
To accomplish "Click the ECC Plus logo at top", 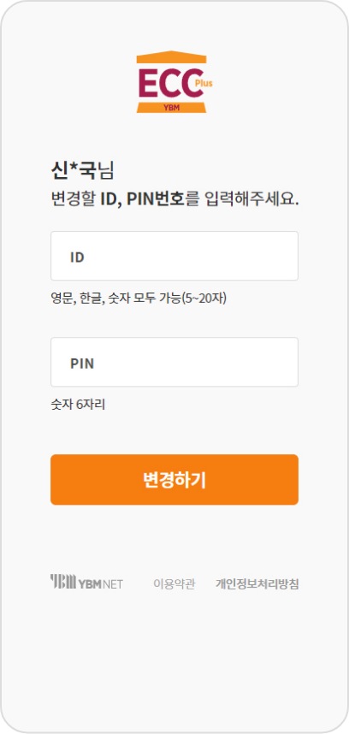I will click(x=174, y=82).
